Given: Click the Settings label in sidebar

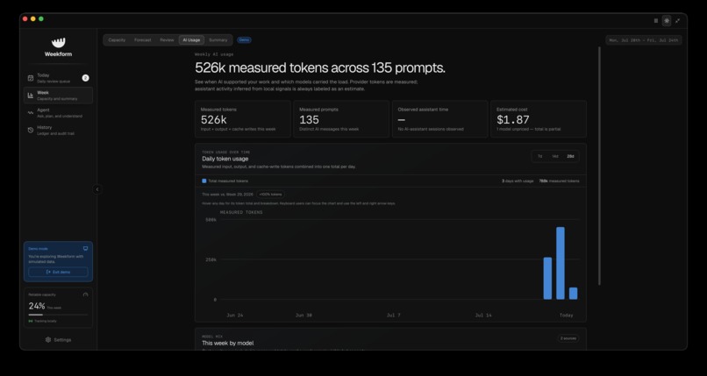Looking at the screenshot, I should (x=62, y=340).
